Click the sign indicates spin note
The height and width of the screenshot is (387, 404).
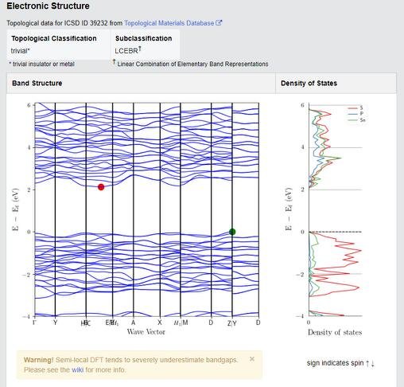(x=340, y=363)
